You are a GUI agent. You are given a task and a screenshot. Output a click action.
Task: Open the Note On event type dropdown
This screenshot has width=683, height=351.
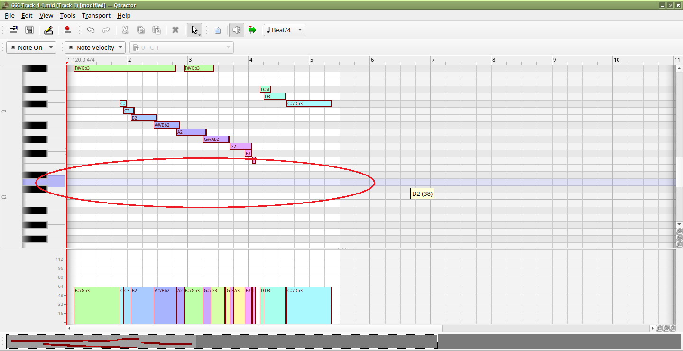coord(31,47)
